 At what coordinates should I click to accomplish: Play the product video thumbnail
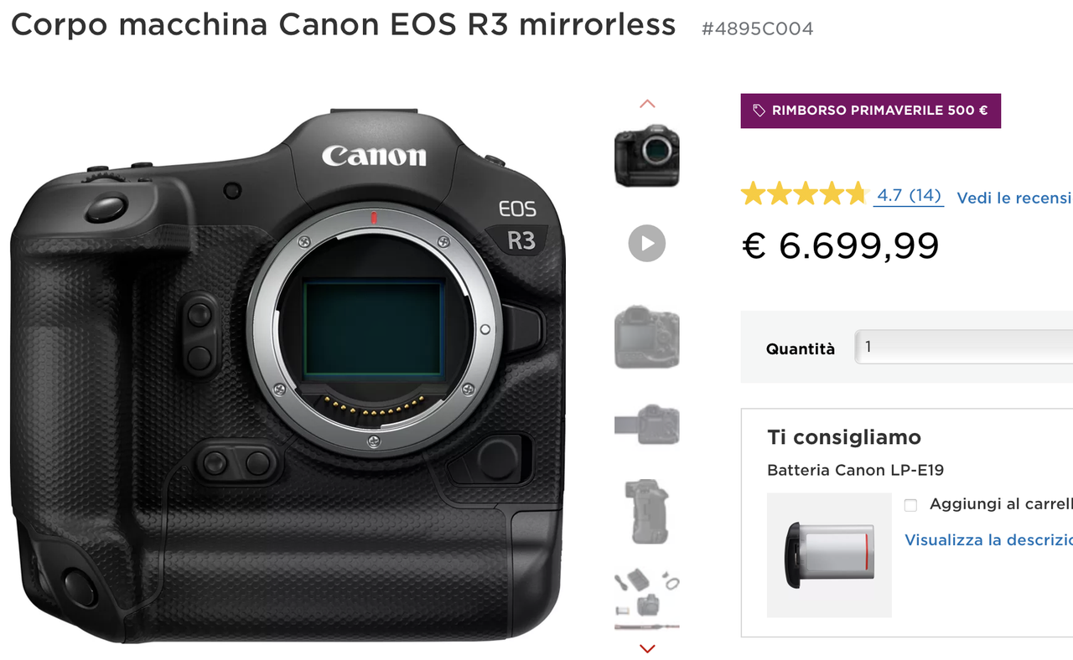coord(646,244)
